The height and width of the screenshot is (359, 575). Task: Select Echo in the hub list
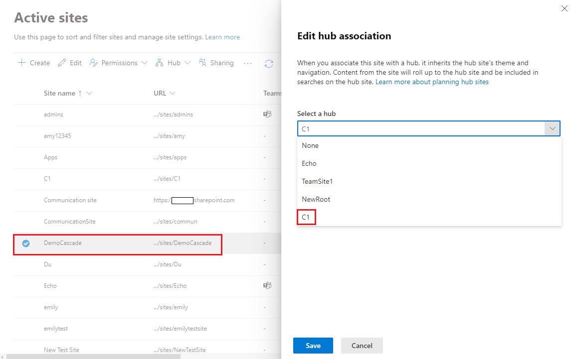pyautogui.click(x=309, y=163)
